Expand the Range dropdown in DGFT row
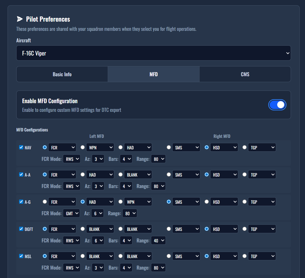The width and height of the screenshot is (305, 278). point(158,240)
